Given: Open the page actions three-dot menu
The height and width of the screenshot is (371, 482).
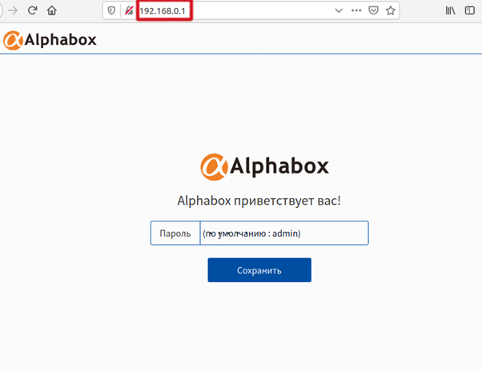Looking at the screenshot, I should pos(355,11).
